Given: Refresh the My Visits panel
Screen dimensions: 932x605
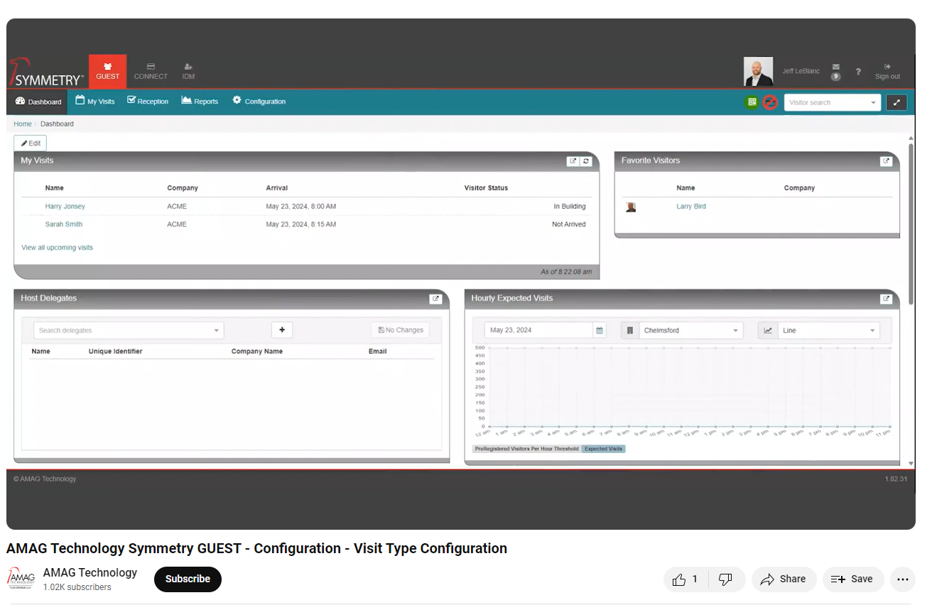Looking at the screenshot, I should click(586, 161).
